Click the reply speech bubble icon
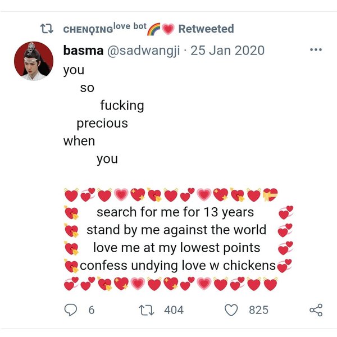The width and height of the screenshot is (337, 337). coord(71,309)
